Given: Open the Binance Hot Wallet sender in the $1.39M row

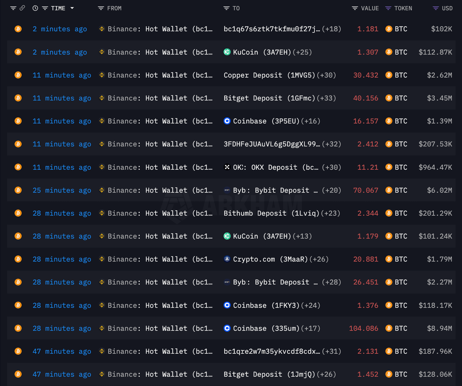Looking at the screenshot, I should pyautogui.click(x=160, y=121).
